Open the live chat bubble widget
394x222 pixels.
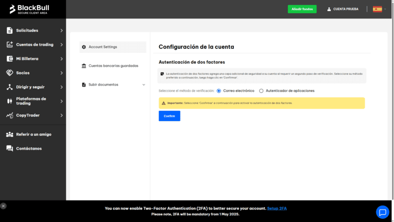click(382, 212)
